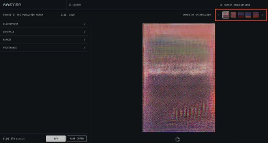Open fullscreen view icon below artwork
268x143 pixels.
pyautogui.click(x=178, y=139)
